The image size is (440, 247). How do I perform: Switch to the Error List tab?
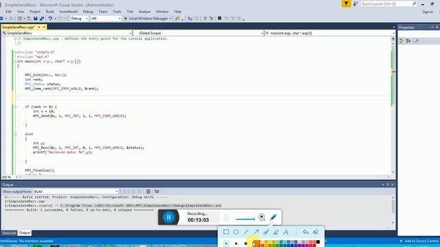pyautogui.click(x=9, y=233)
